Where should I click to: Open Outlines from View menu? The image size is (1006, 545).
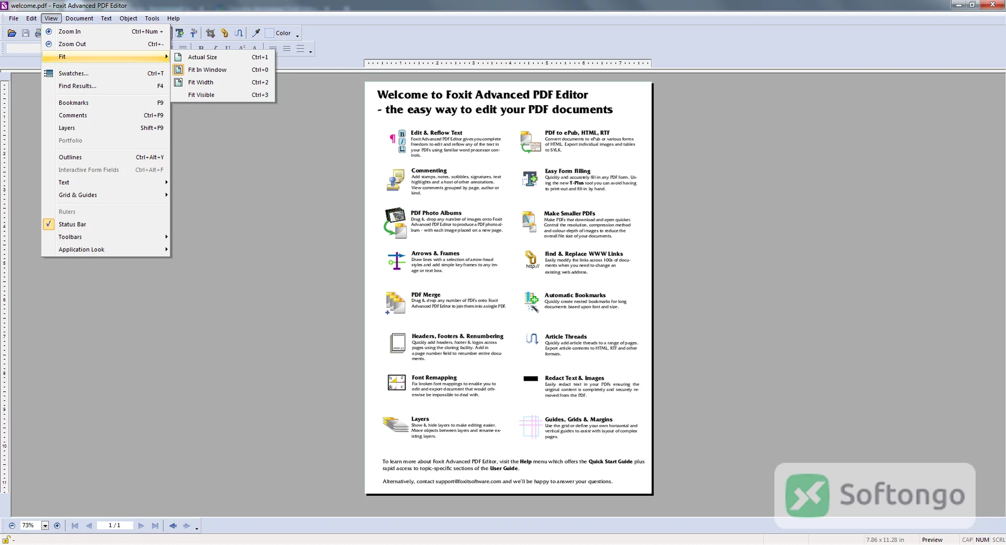click(x=105, y=157)
